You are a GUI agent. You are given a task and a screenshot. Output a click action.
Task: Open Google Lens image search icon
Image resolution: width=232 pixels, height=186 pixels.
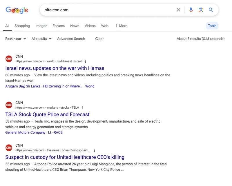(x=201, y=10)
